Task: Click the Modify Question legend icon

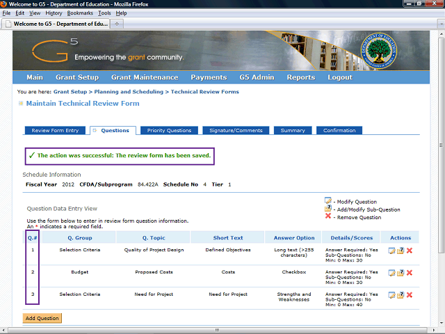Action: [x=327, y=200]
